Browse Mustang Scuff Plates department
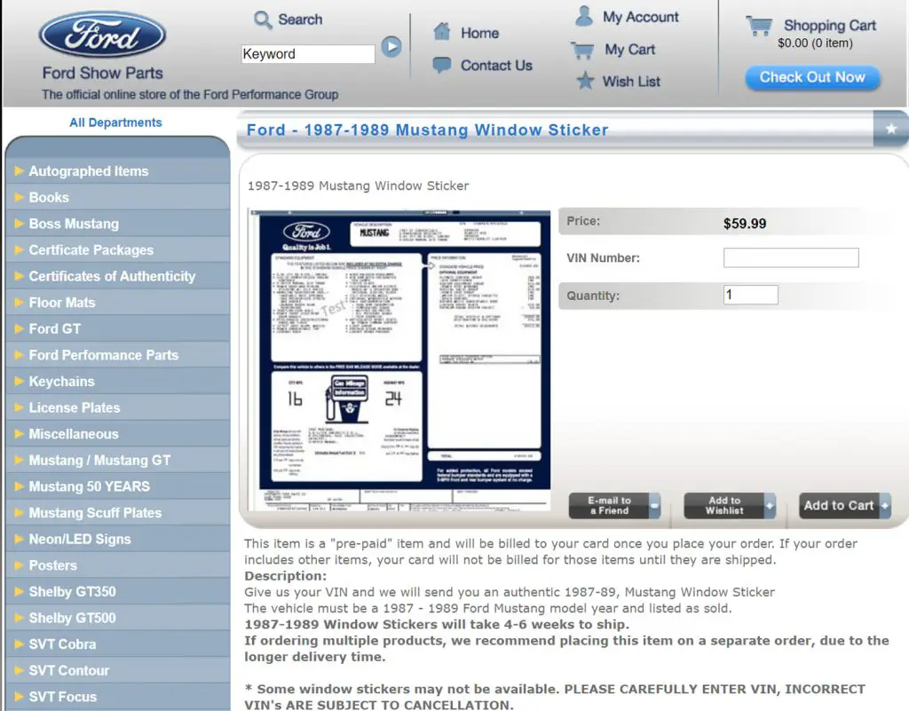The image size is (909, 711). [95, 513]
